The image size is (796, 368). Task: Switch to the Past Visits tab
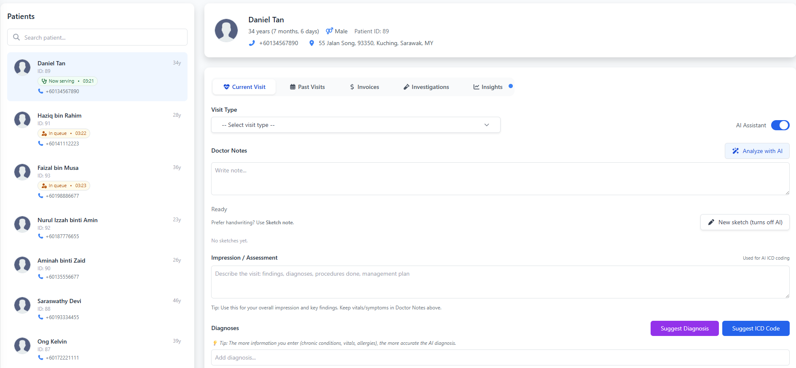coord(307,87)
